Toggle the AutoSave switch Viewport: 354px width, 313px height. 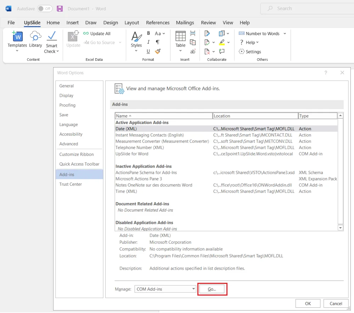45,9
